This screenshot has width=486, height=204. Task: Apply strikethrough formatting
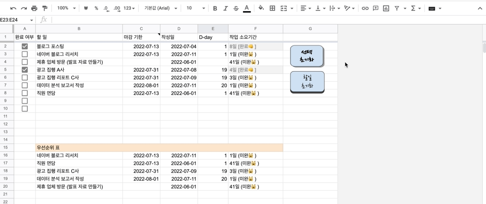click(236, 9)
